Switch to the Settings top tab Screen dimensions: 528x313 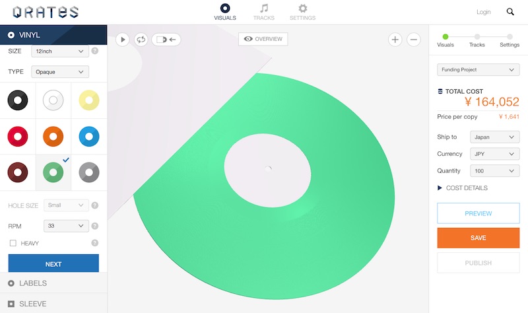(302, 12)
